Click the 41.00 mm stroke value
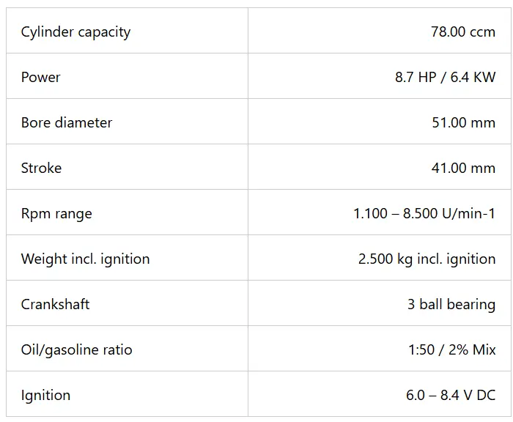The width and height of the screenshot is (513, 422). point(463,168)
